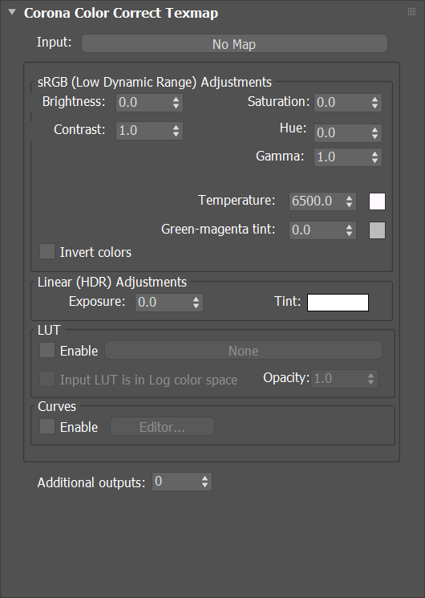The height and width of the screenshot is (598, 425).
Task: Toggle Input LUT is in Log color space
Action: (47, 379)
